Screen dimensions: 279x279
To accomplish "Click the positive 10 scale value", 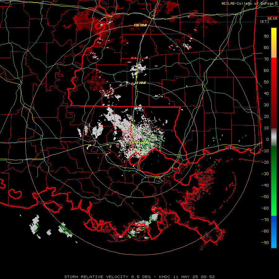I will coord(266,128).
